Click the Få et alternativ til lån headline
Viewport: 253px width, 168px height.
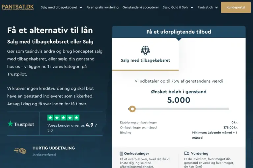(50, 30)
